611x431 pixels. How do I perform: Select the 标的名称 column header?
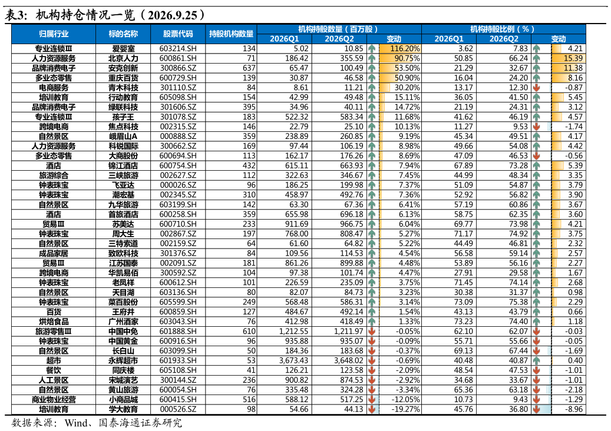point(123,34)
